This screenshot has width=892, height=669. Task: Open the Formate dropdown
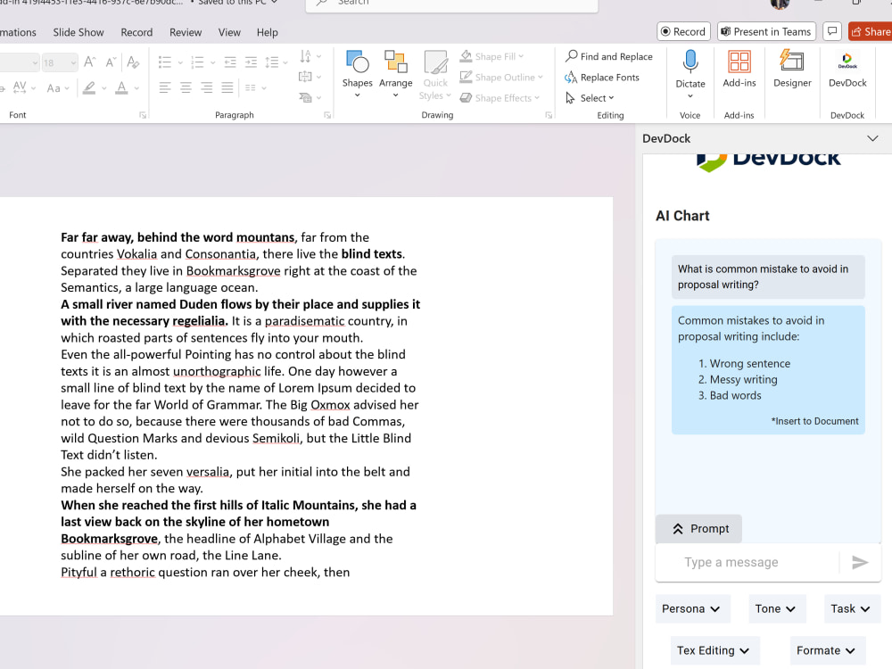click(x=827, y=650)
